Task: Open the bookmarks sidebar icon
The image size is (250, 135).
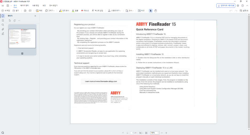Action: click(3, 20)
